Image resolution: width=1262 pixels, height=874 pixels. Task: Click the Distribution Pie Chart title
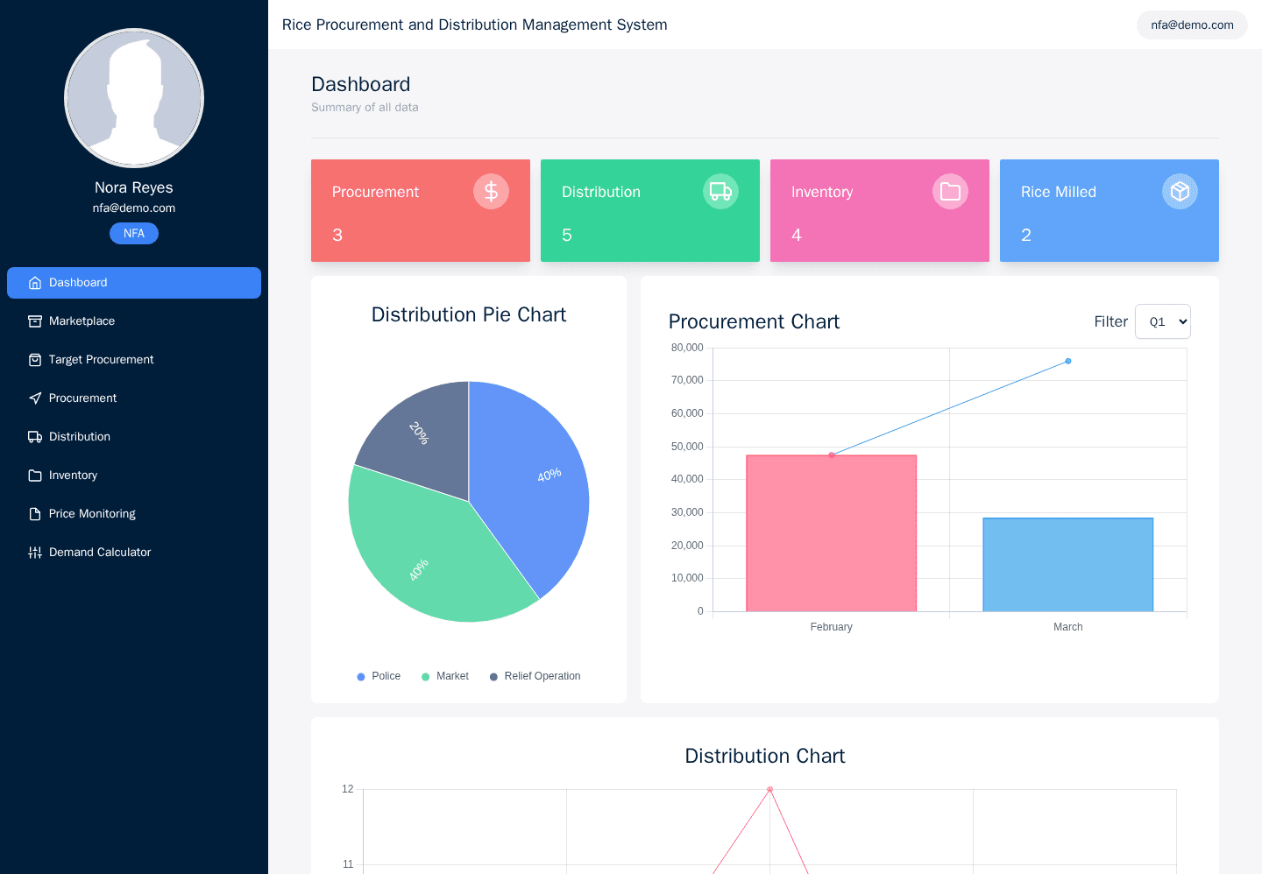pos(469,314)
